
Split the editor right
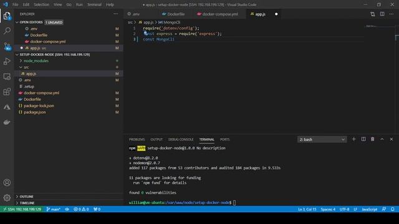(x=382, y=14)
